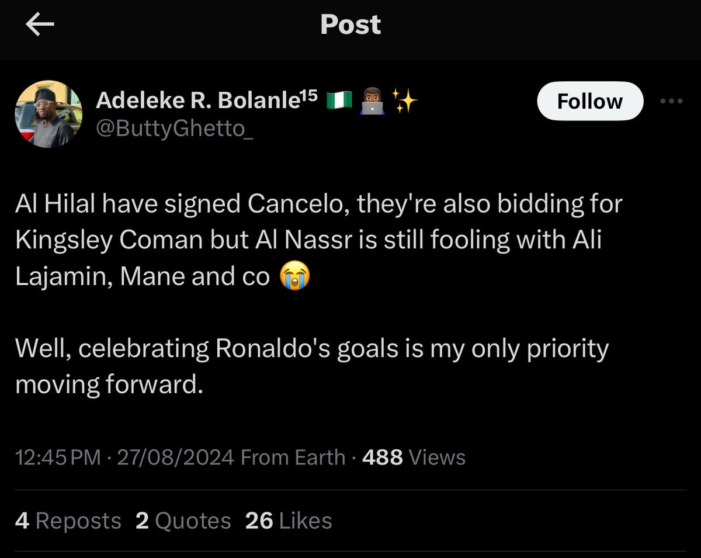The height and width of the screenshot is (558, 701).
Task: Click the technologist laptop emoji in the name
Action: coord(372,102)
